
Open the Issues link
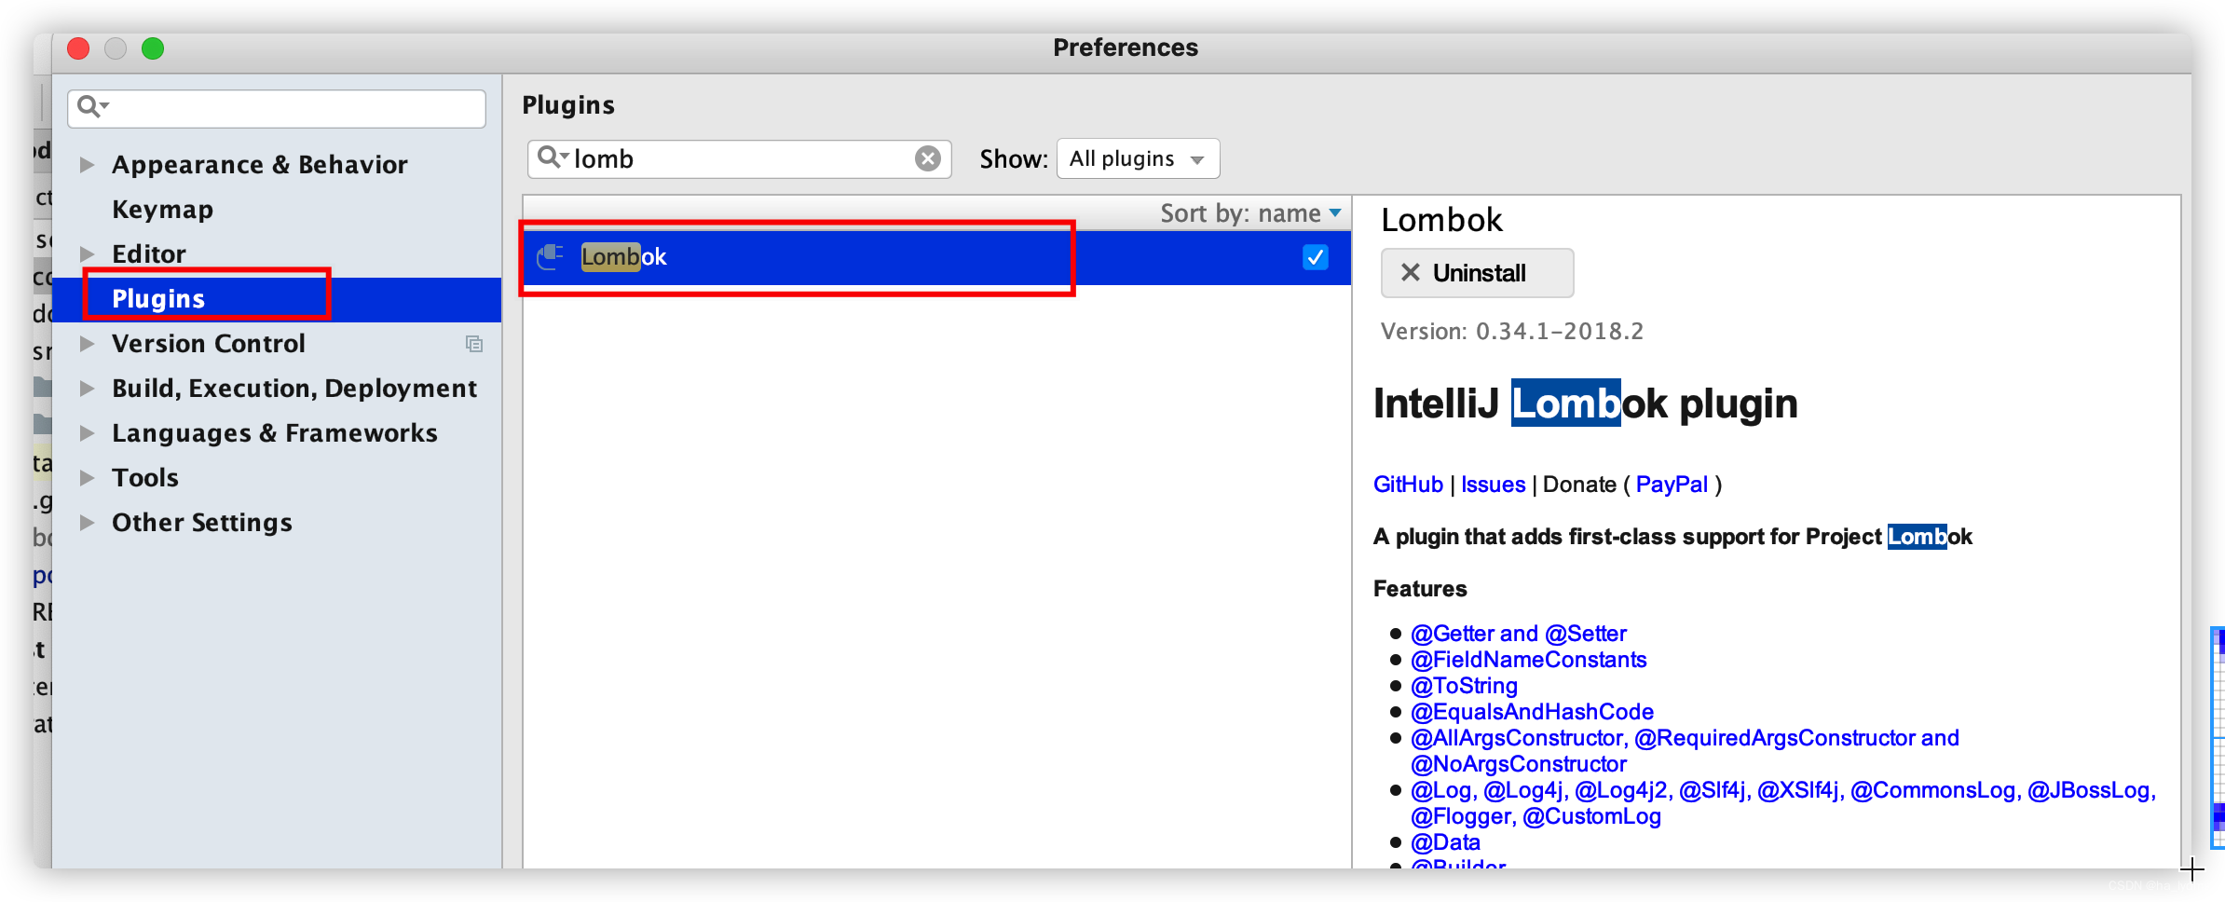1493,485
